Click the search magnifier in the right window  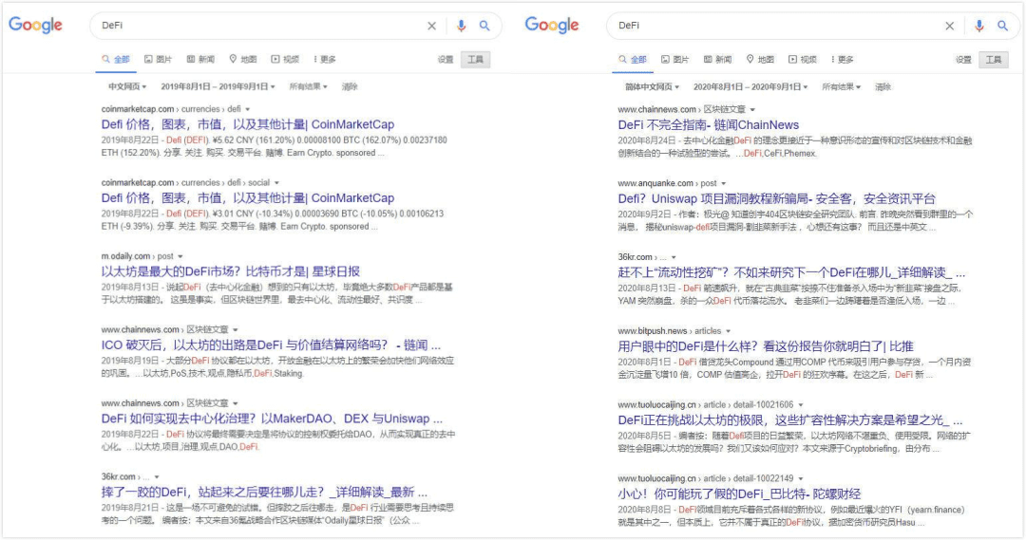pyautogui.click(x=1002, y=26)
